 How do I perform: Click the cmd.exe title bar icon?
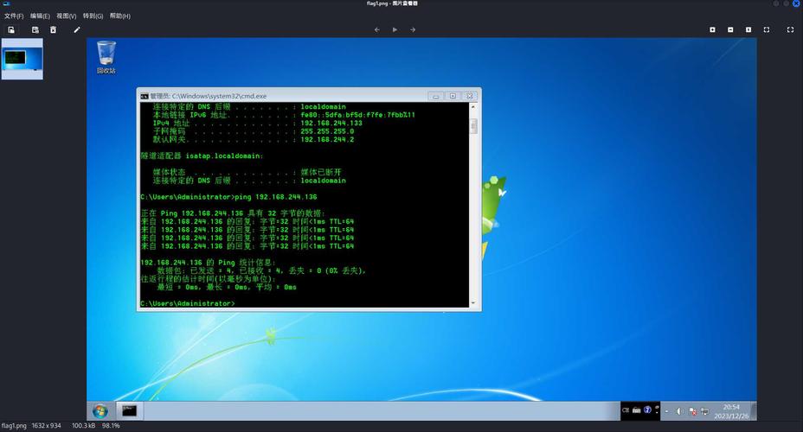[x=145, y=96]
